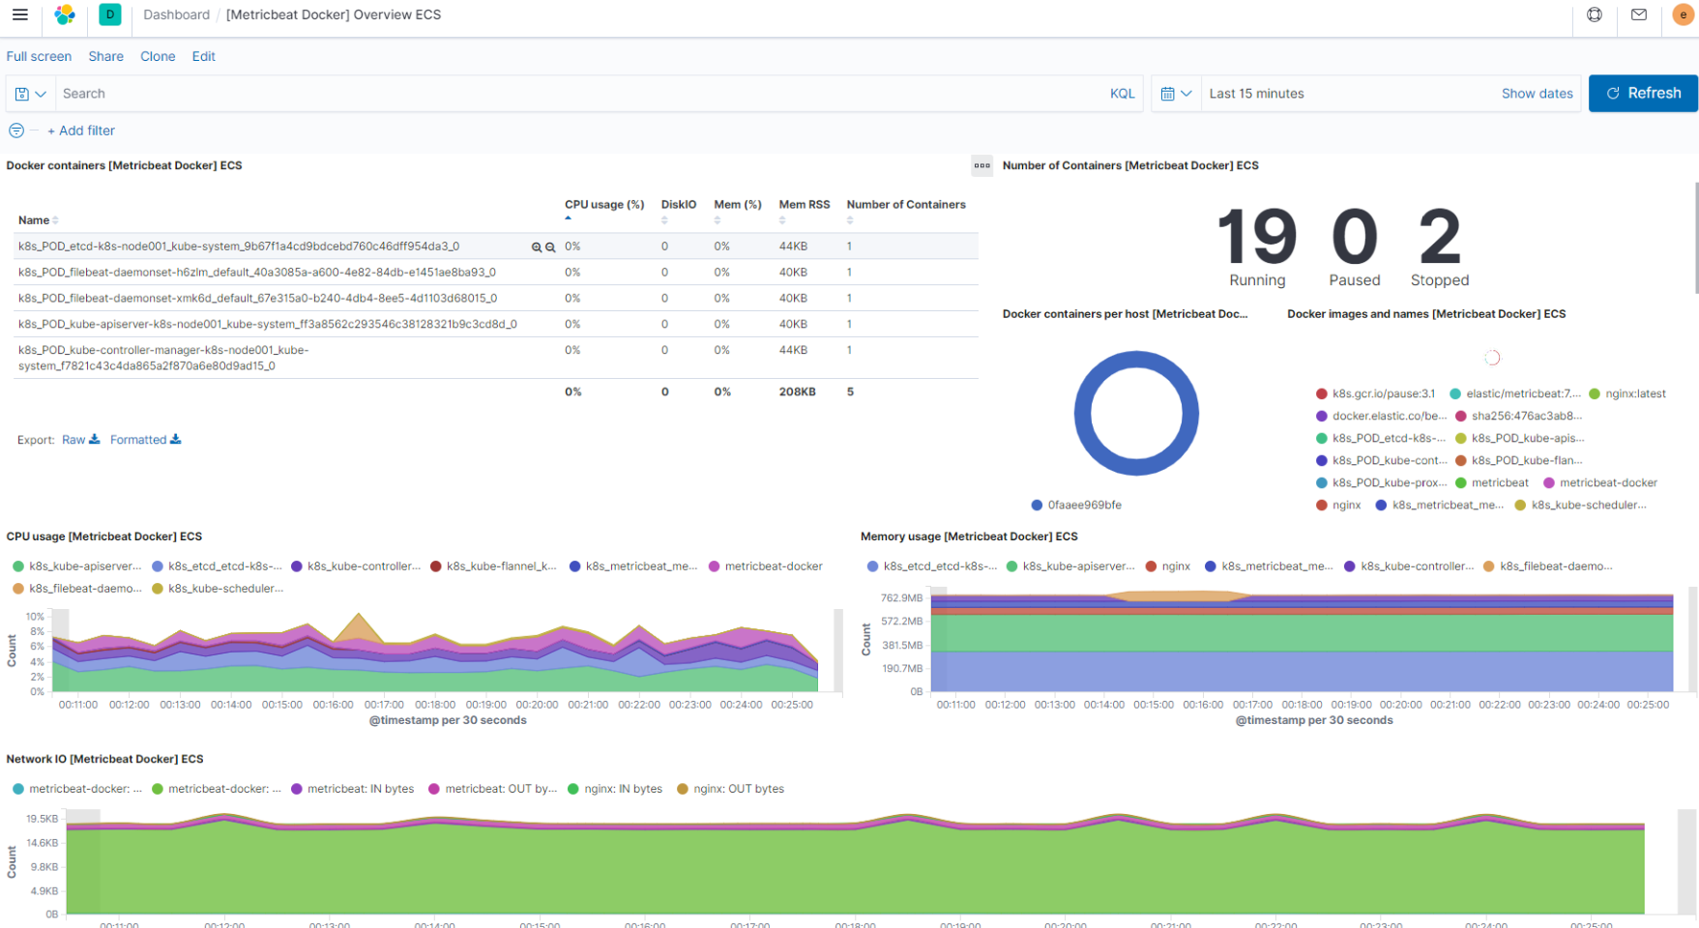
Task: Click the page vertical scrollbar
Action: (1695, 237)
